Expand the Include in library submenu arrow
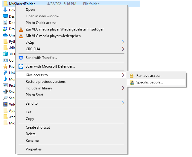192x157 pixels. [x=123, y=88]
